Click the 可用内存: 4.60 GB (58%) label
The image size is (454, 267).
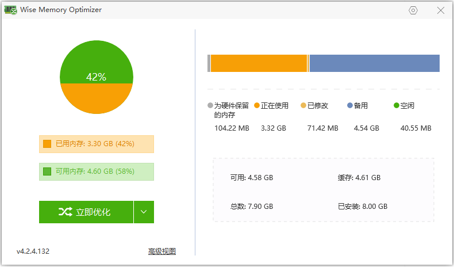pos(95,171)
